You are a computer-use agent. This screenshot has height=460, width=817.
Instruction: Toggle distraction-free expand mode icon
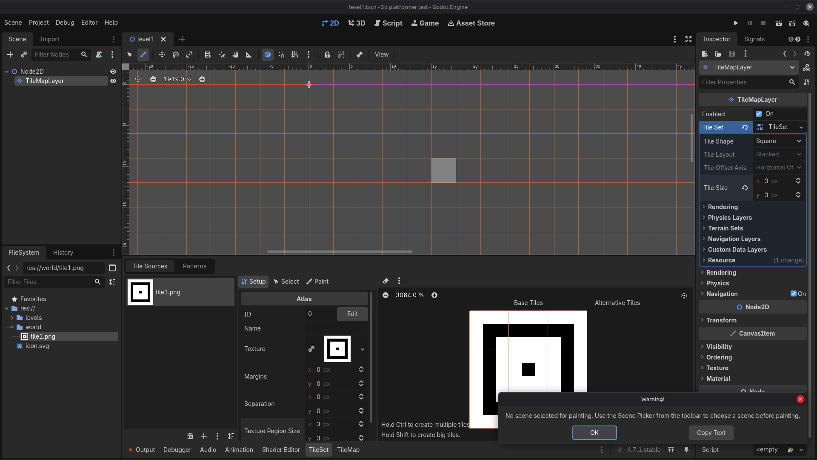point(688,39)
